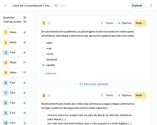Image resolution: width=157 pixels, height=125 pixels.
Task: Jump to question 9 Fácil in sidebar
Action: coord(14,113)
